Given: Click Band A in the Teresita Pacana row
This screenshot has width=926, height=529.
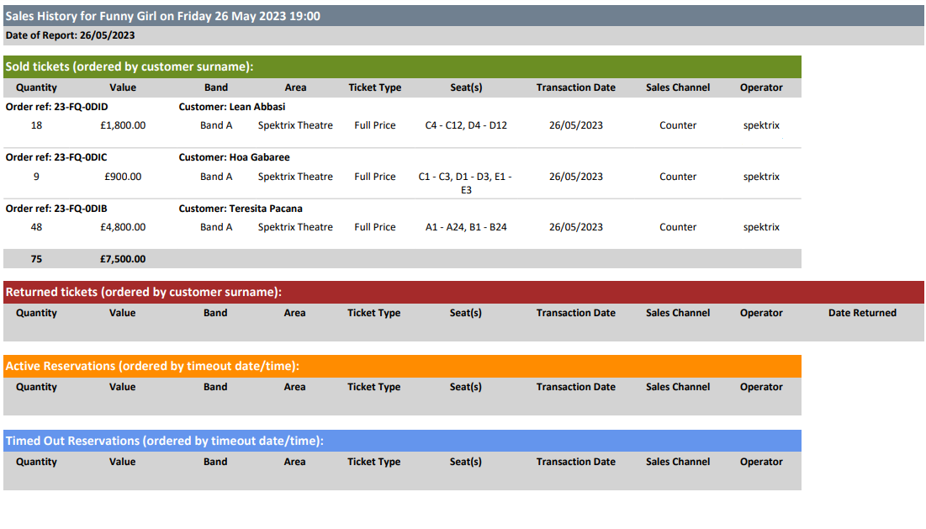Looking at the screenshot, I should click(x=216, y=227).
